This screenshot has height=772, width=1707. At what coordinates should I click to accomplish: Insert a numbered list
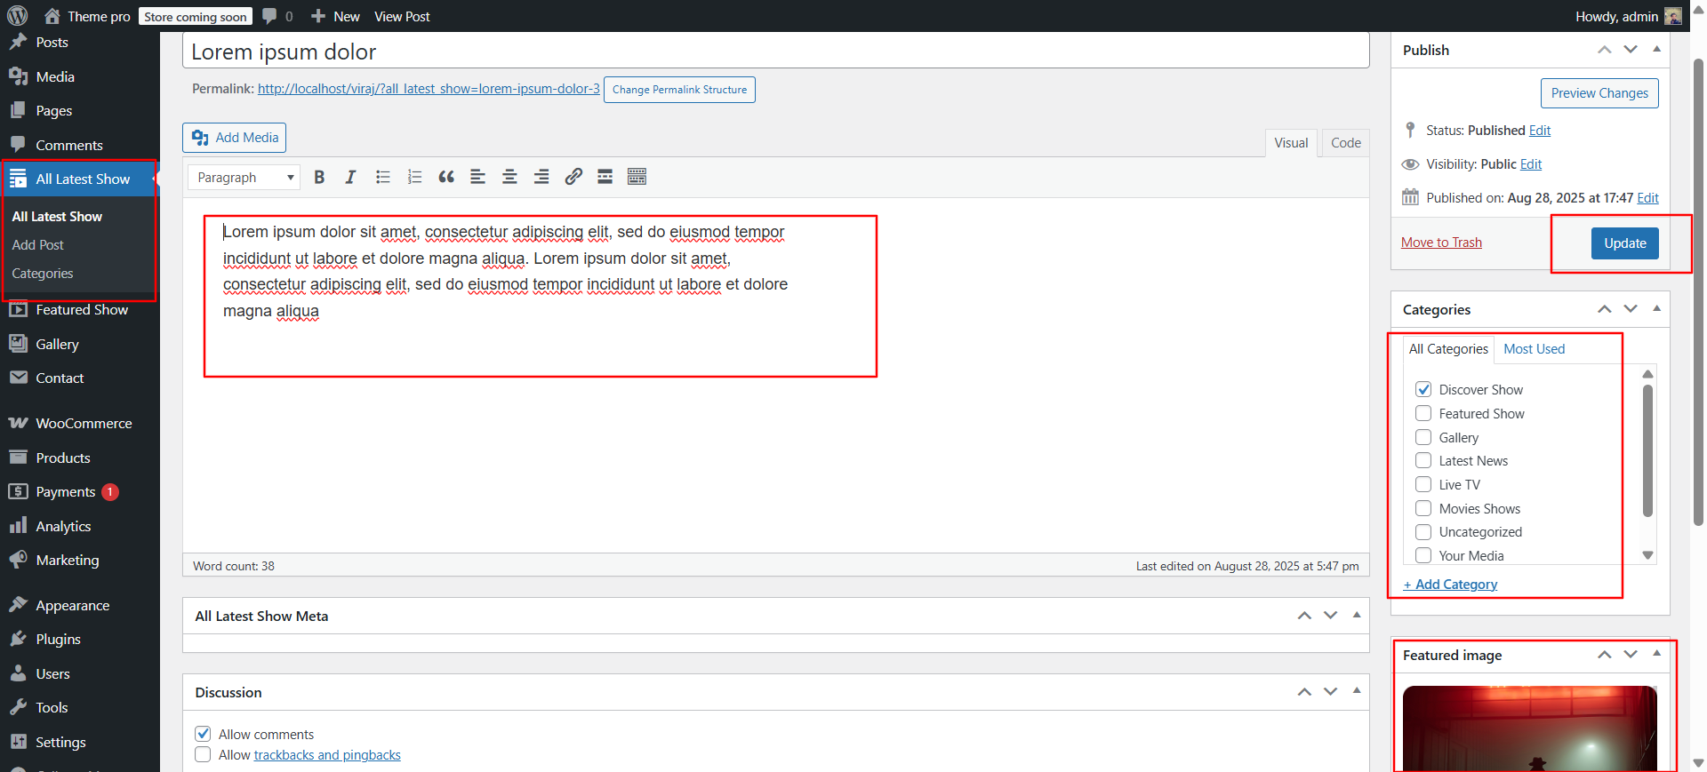pos(414,178)
